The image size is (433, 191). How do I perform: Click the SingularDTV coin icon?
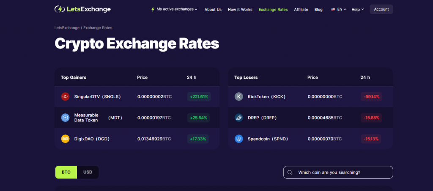65,97
